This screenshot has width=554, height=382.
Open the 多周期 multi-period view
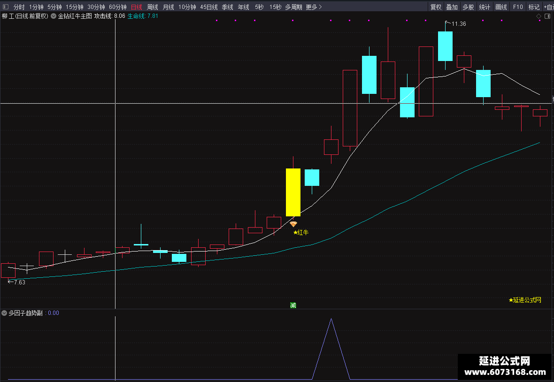(x=293, y=7)
